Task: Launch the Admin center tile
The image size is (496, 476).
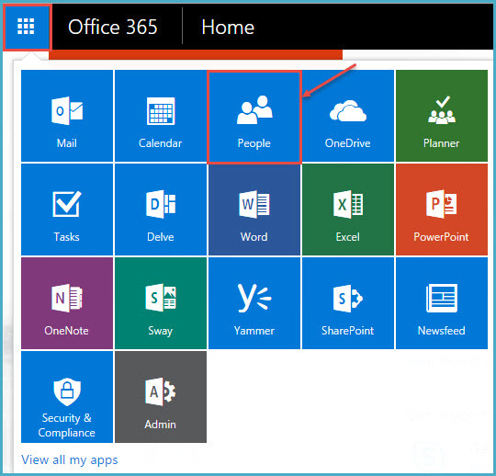Action: pyautogui.click(x=161, y=397)
